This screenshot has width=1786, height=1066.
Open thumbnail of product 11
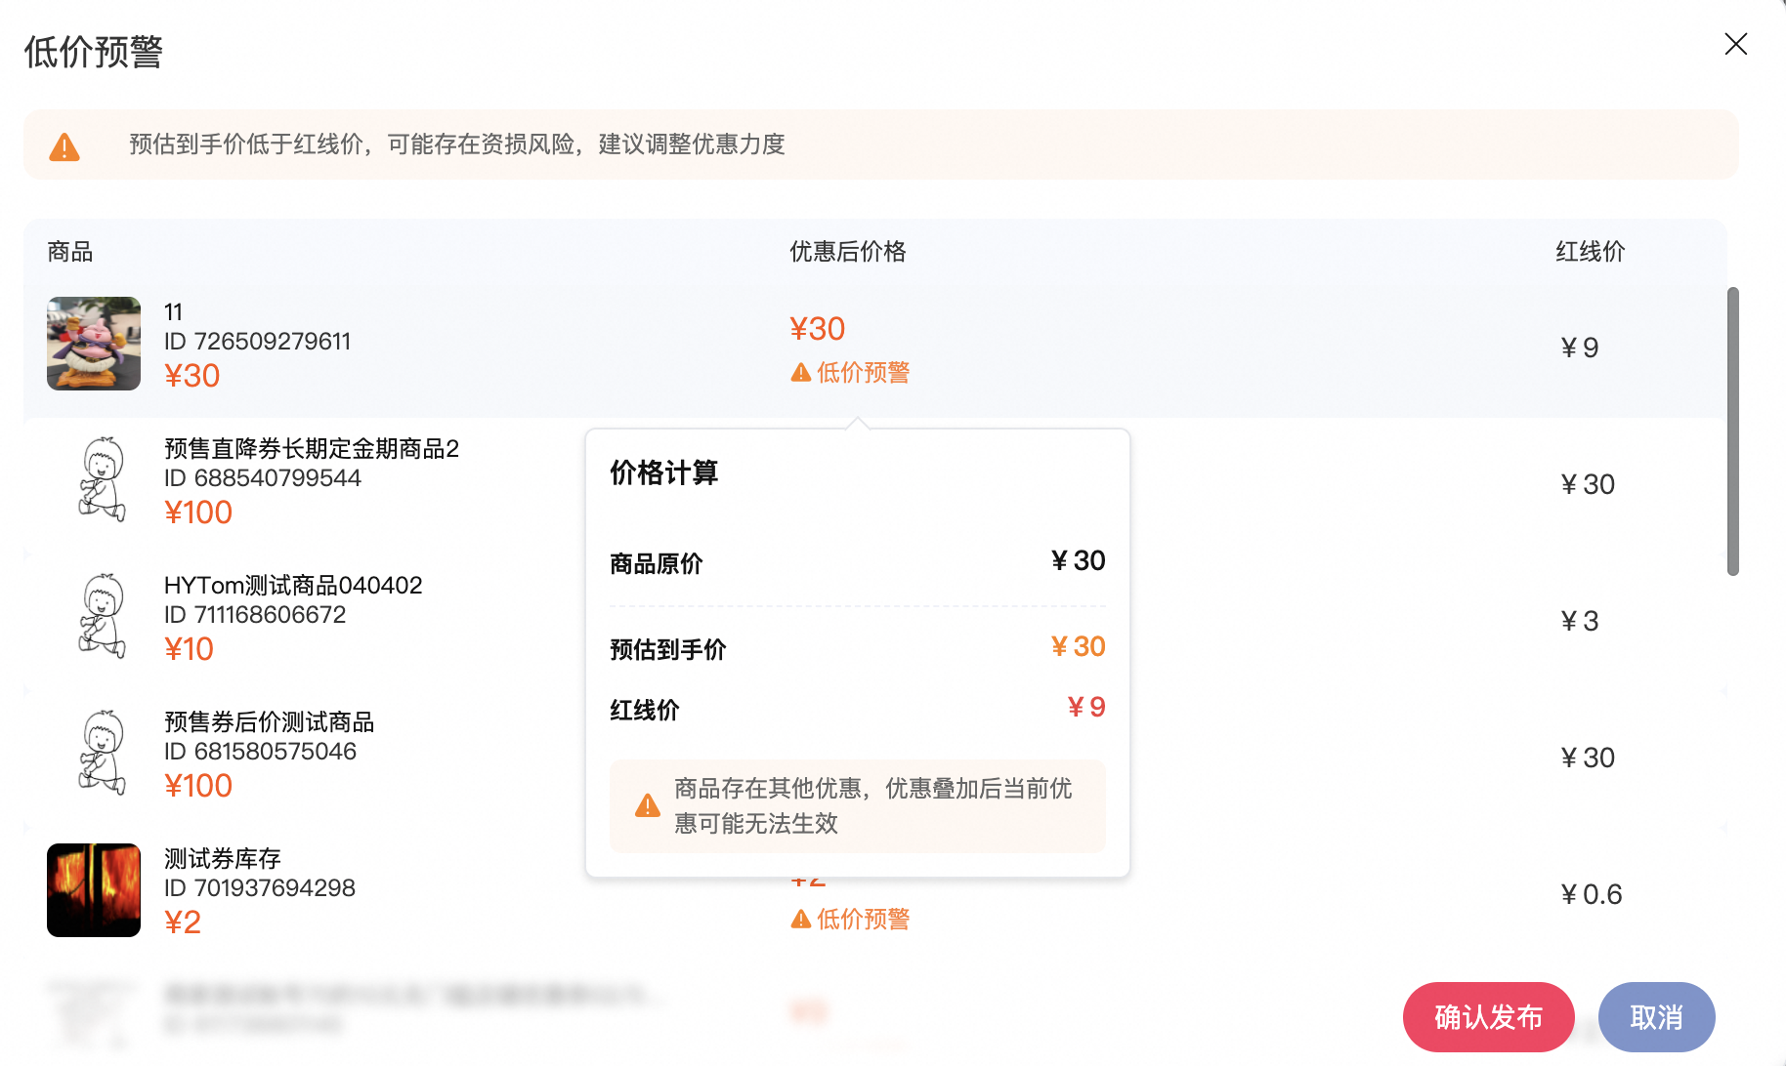(x=94, y=344)
